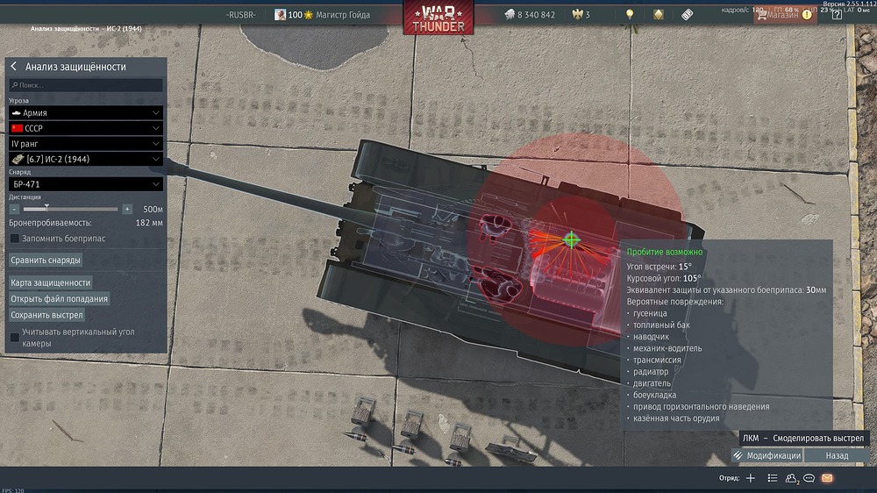Click the Курсовой угол: 105° line
The image size is (877, 493).
(x=663, y=279)
